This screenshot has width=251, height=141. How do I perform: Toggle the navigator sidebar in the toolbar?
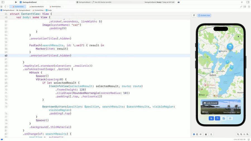pyautogui.click(x=3, y=2)
